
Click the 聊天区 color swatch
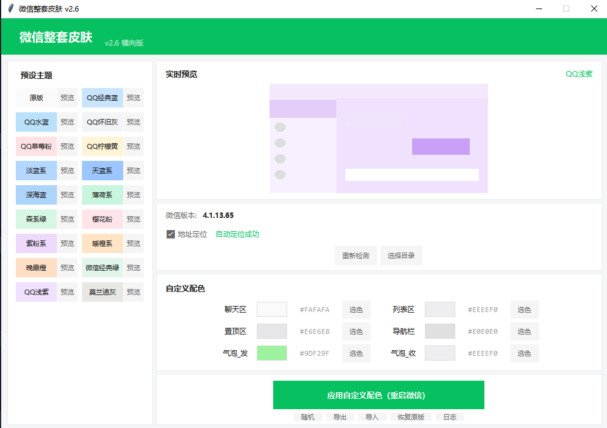pos(272,310)
